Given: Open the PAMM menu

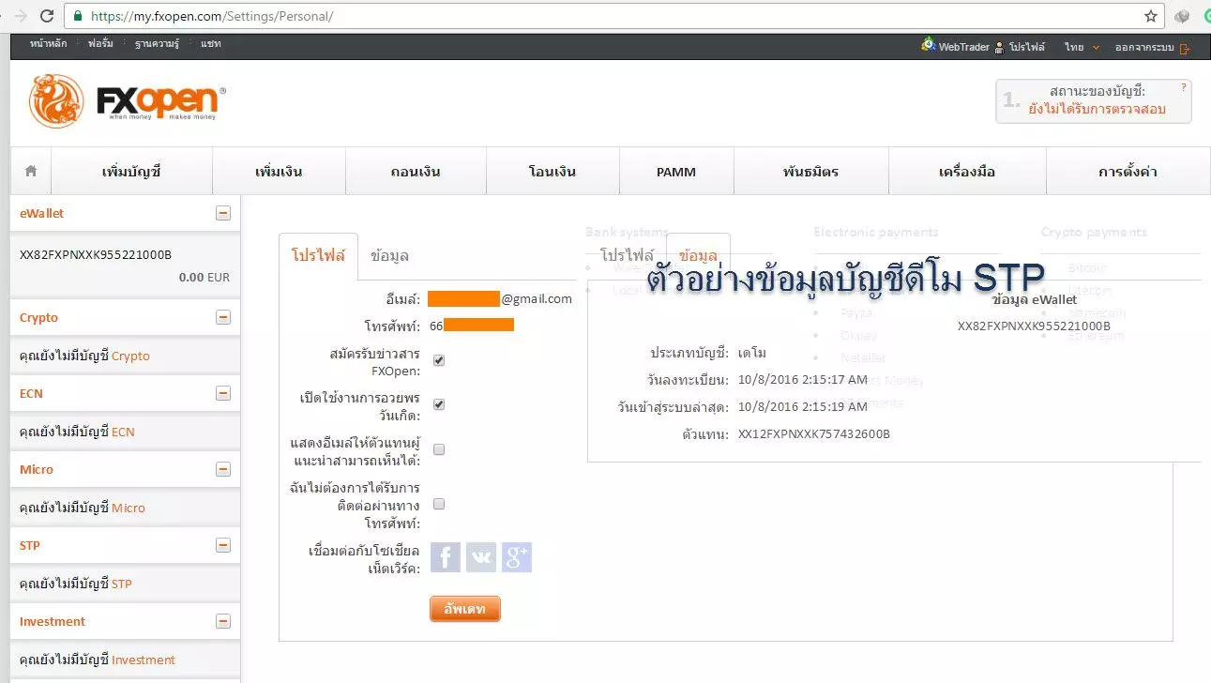Looking at the screenshot, I should pos(676,172).
